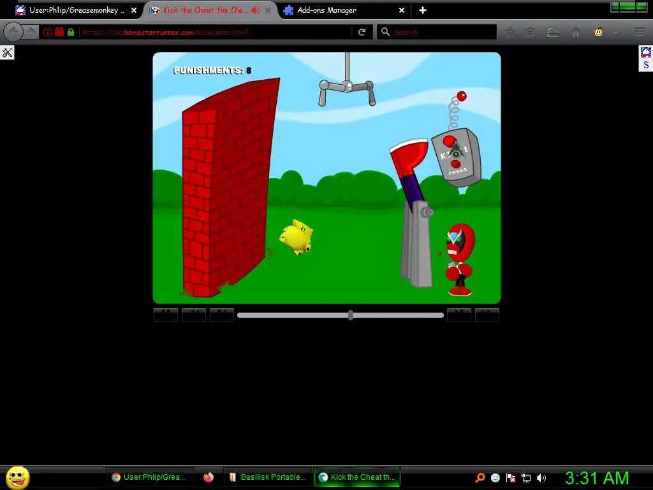Click the tools wrench icon at page left
653x490 pixels.
(x=7, y=52)
